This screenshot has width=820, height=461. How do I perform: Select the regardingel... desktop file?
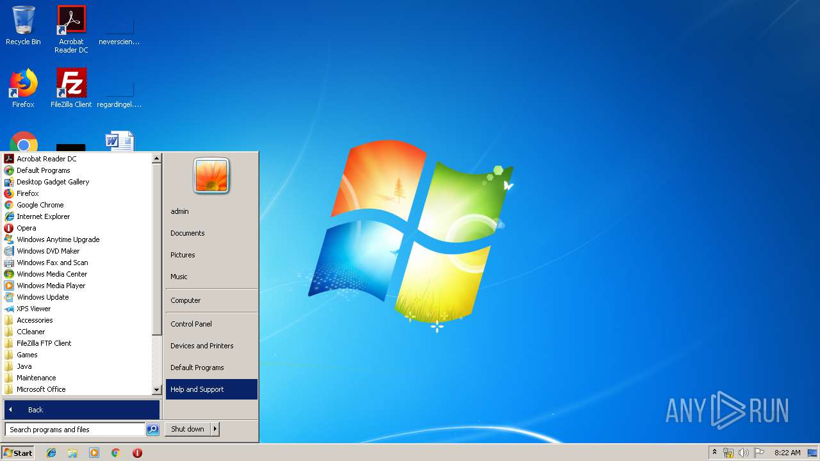coord(119,94)
